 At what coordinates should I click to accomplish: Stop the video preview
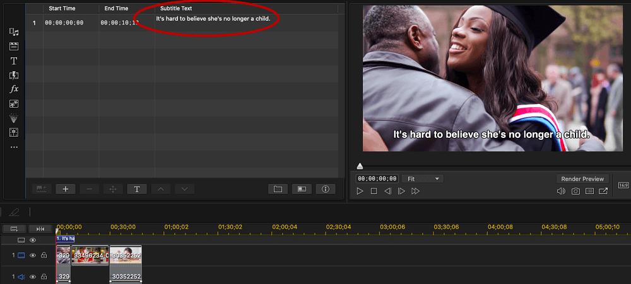point(374,191)
